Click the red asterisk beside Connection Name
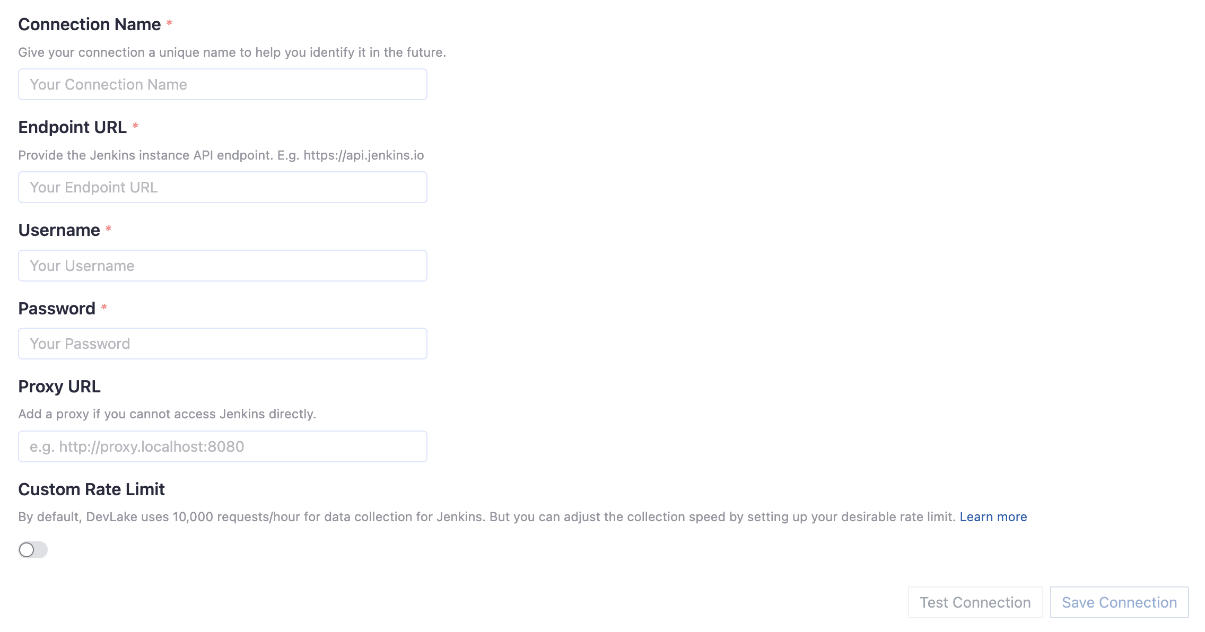 point(169,23)
